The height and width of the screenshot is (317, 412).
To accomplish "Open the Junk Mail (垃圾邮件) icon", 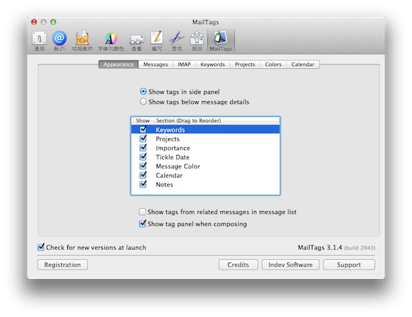I will [82, 41].
